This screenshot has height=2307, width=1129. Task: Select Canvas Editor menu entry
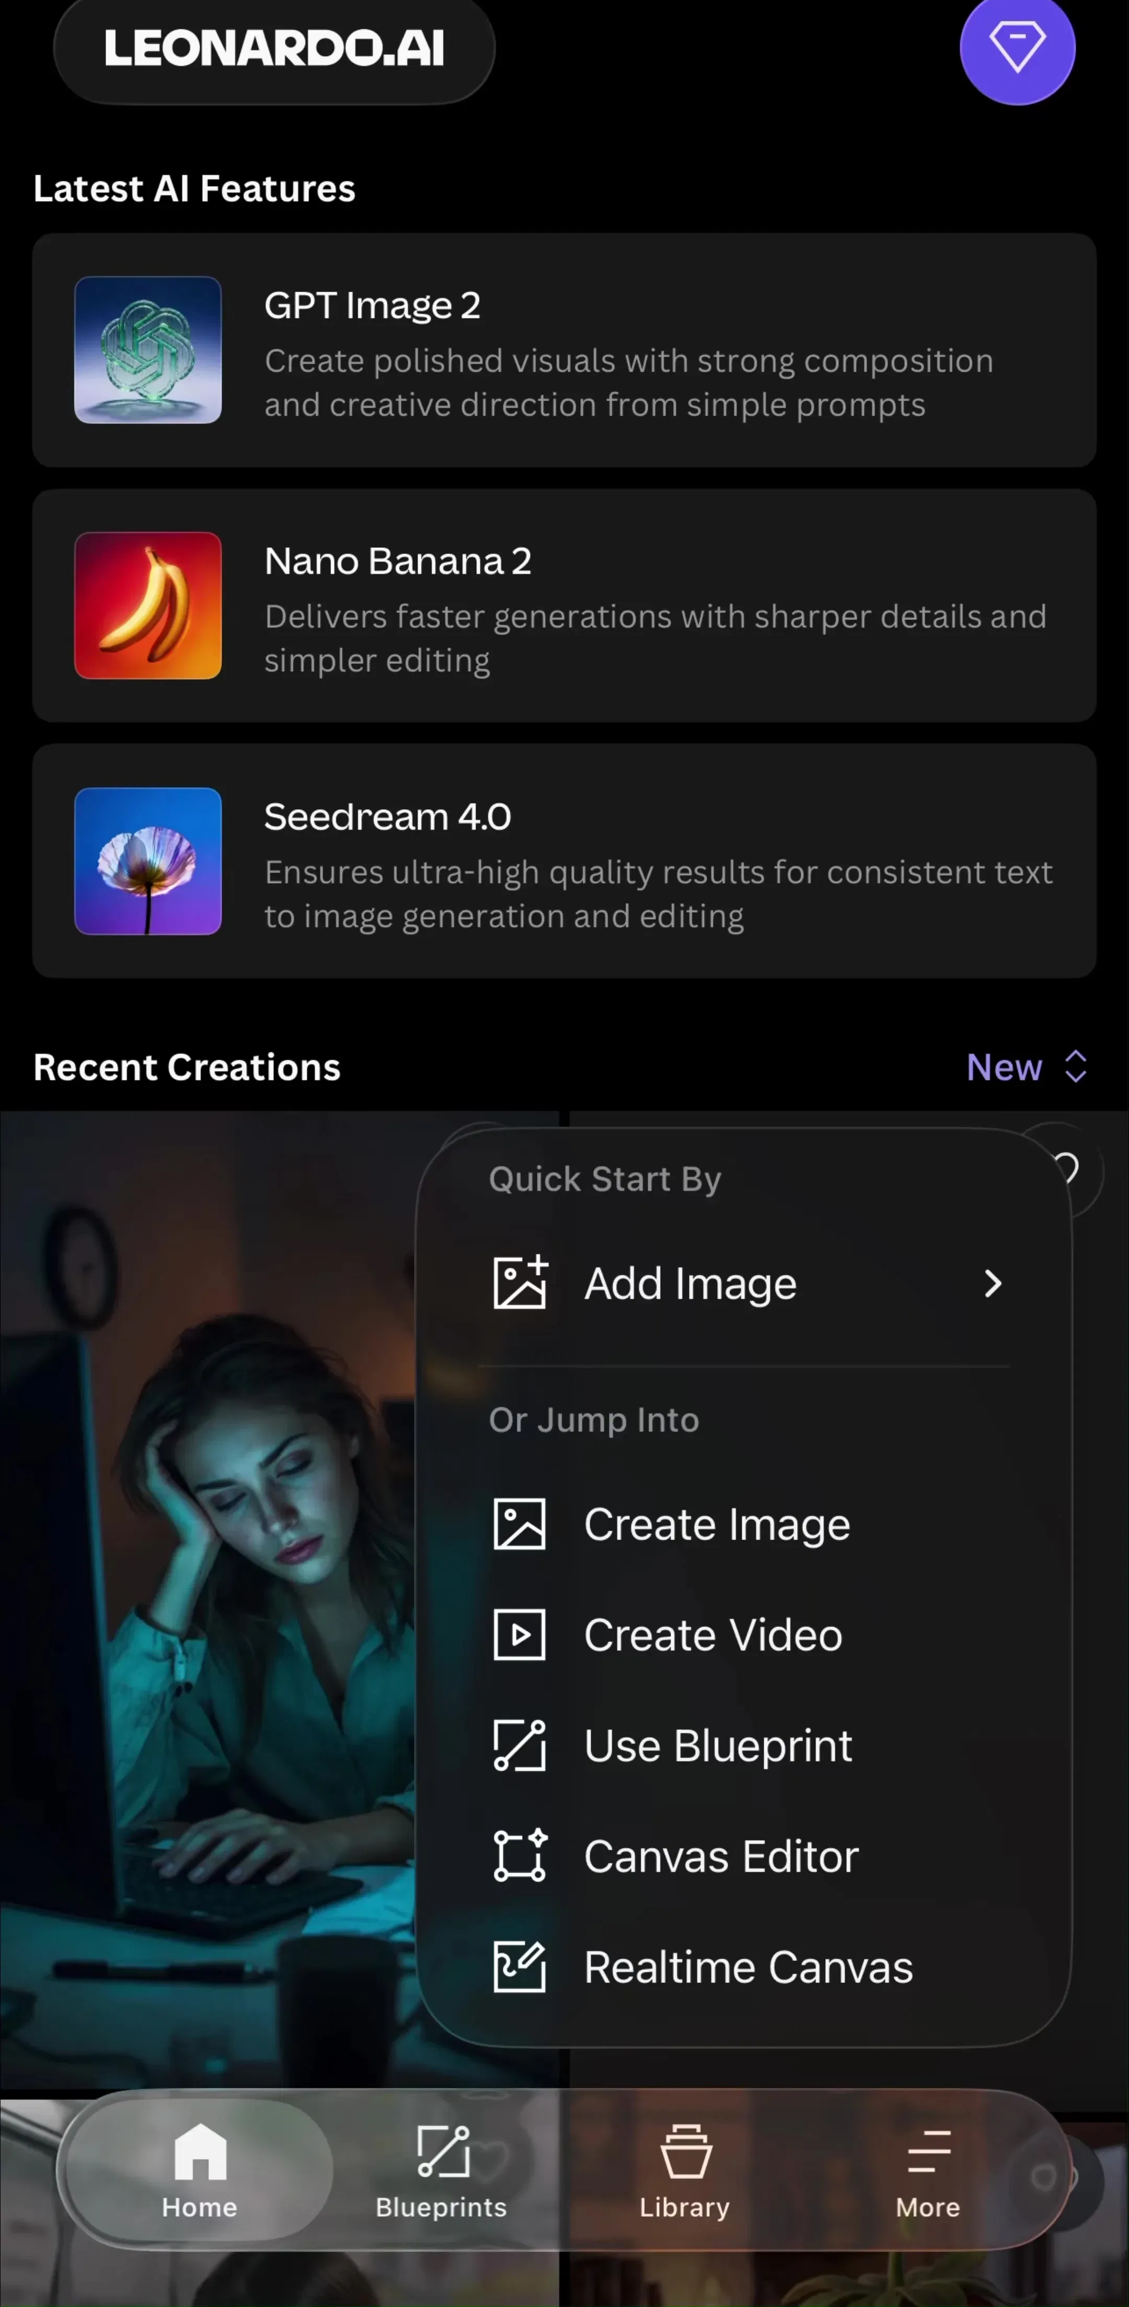click(745, 1856)
